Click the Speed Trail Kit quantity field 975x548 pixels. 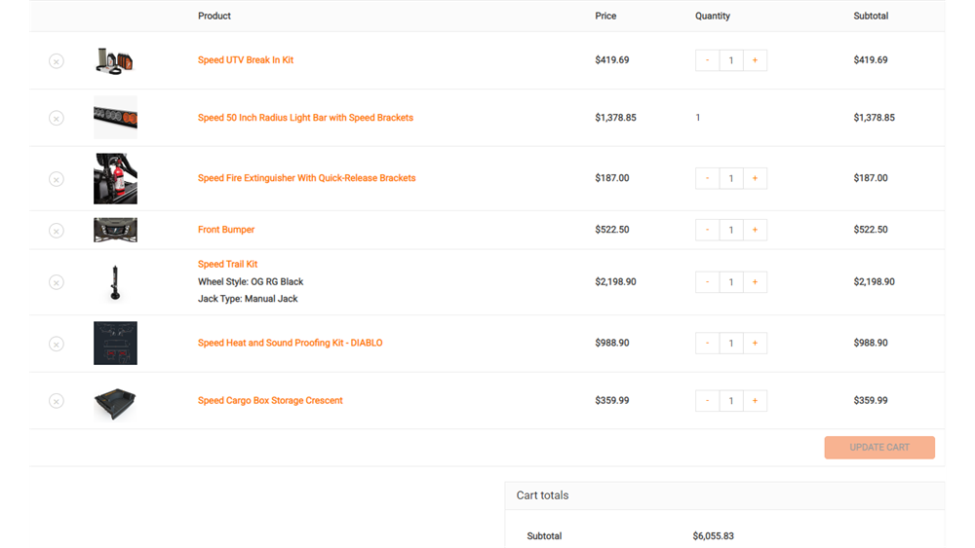(x=731, y=282)
